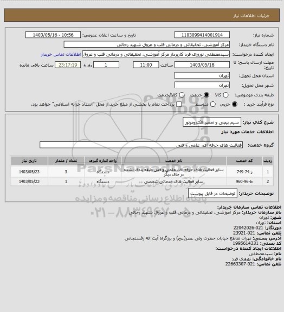Click row 2 date 1403/05/23

pos(29,181)
